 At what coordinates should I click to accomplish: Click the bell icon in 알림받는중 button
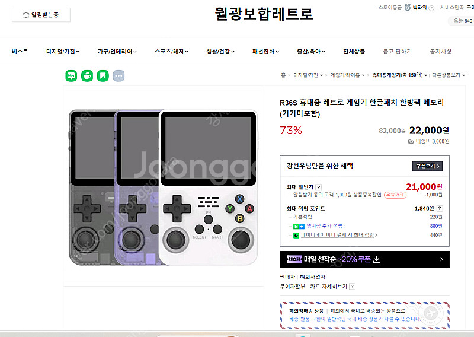26,15
